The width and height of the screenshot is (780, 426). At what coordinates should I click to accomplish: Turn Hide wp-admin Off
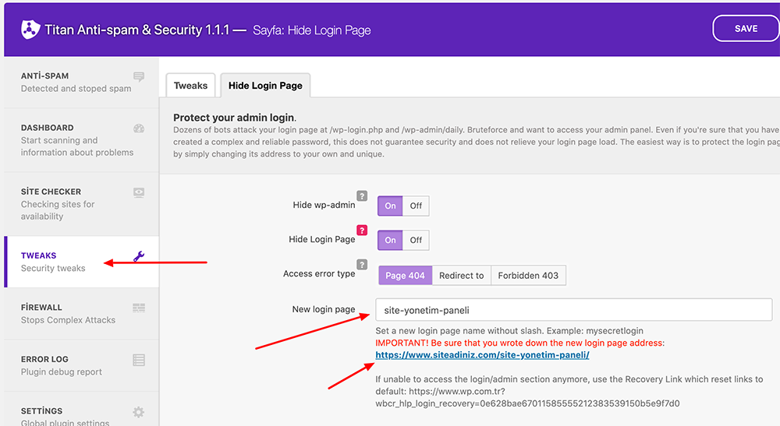coord(416,206)
